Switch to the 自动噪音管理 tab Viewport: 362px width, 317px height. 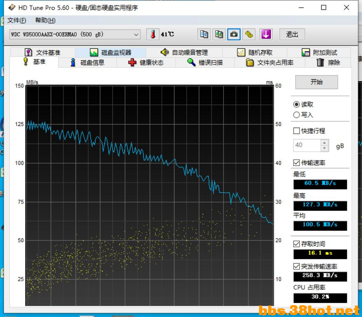click(x=184, y=52)
